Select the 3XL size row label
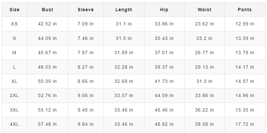 15,110
